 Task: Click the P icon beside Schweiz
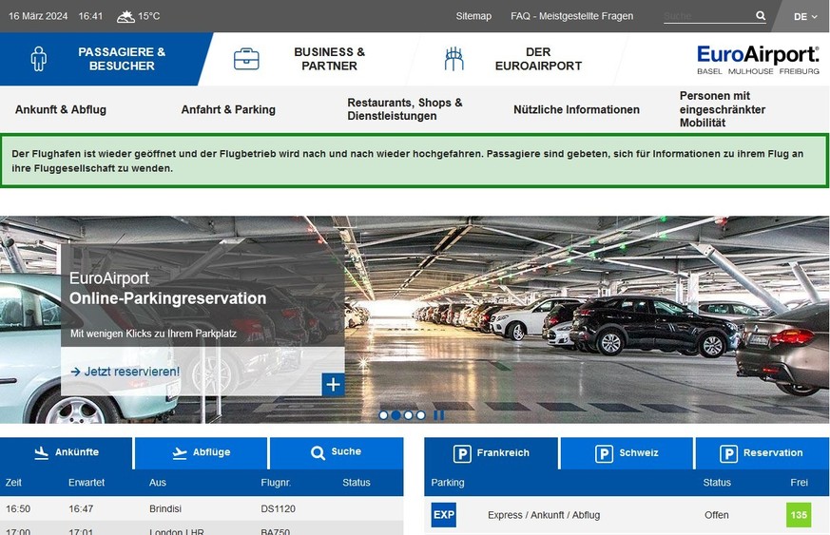coord(604,453)
